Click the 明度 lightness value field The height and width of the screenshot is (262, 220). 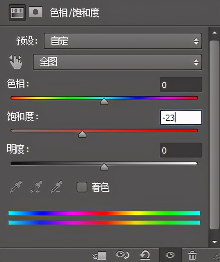pyautogui.click(x=181, y=150)
